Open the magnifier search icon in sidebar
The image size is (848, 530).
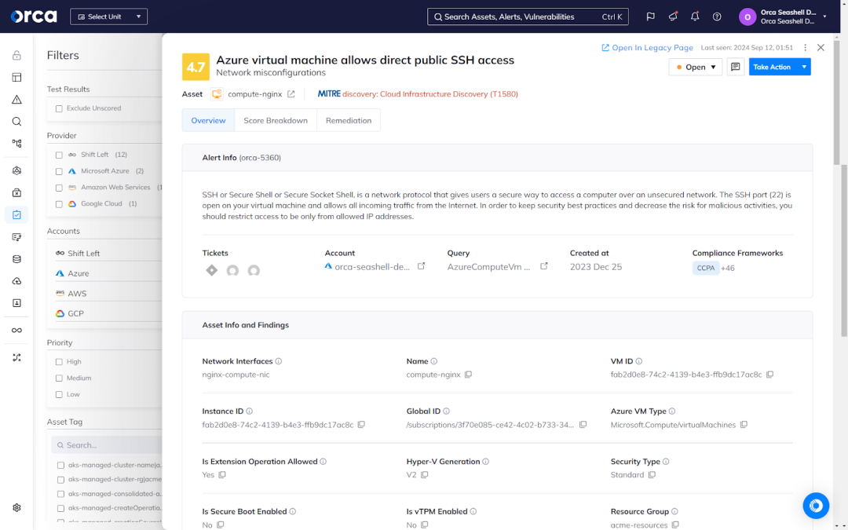tap(16, 122)
